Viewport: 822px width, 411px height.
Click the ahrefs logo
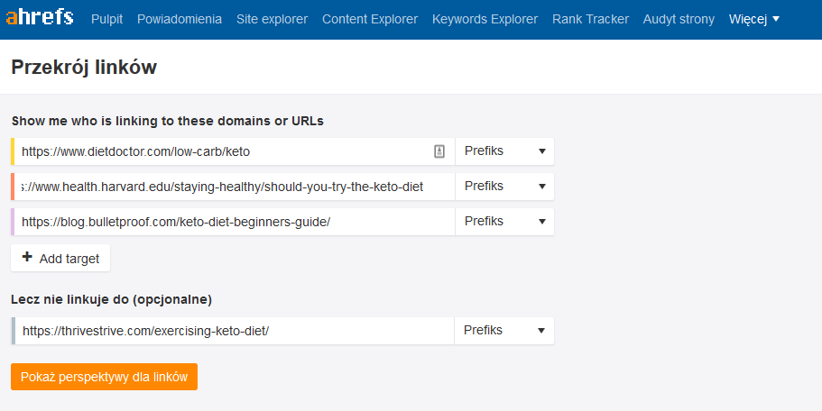click(40, 18)
